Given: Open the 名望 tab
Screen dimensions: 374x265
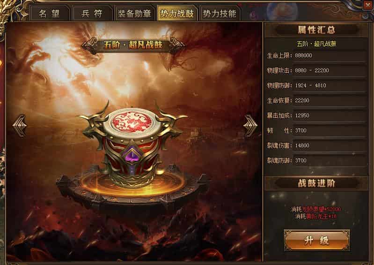Looking at the screenshot, I should (x=49, y=14).
